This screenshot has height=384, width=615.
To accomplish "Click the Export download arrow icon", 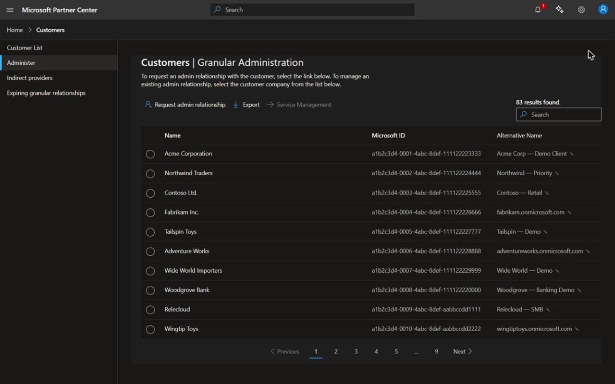I will tap(236, 105).
